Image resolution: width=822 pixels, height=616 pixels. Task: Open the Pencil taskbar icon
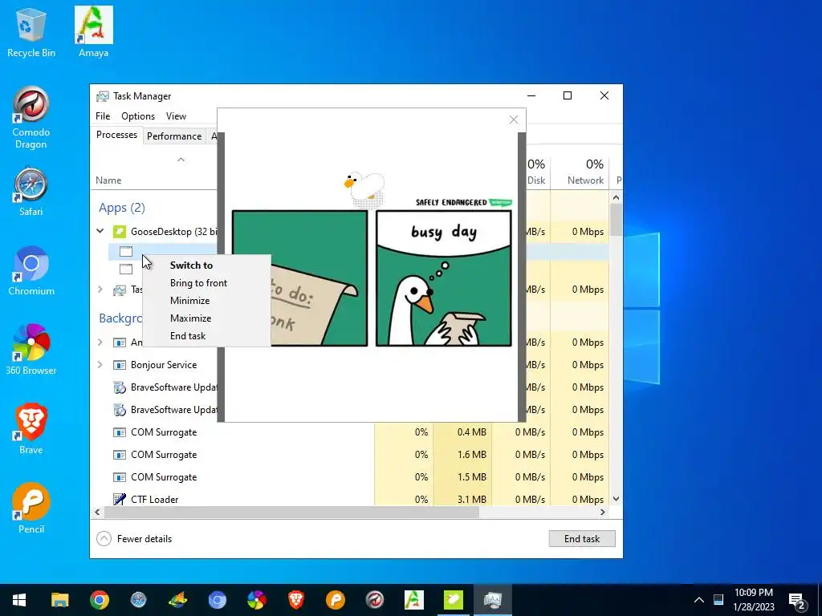coord(335,600)
